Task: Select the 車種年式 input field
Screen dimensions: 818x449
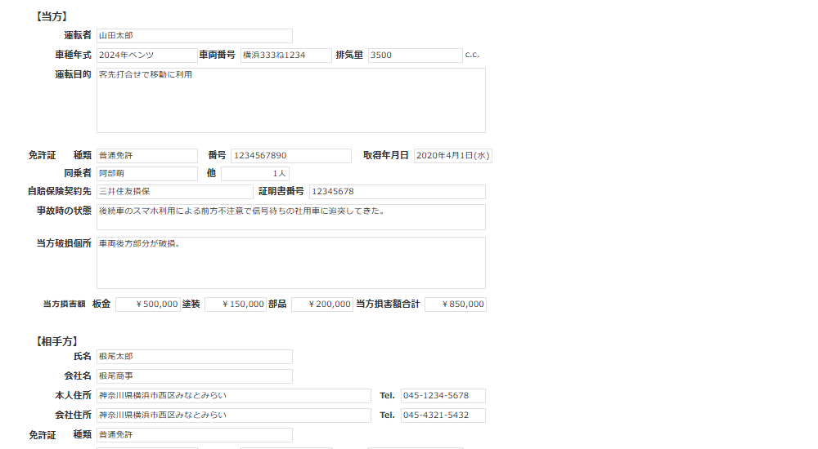Action: coord(146,56)
